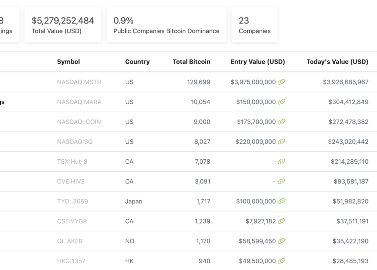This screenshot has height=270, width=377.
Task: Open the source link icon in CVE:HIVE row
Action: 281,181
